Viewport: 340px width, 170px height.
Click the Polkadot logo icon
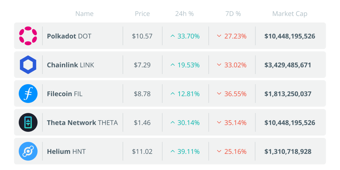click(28, 36)
